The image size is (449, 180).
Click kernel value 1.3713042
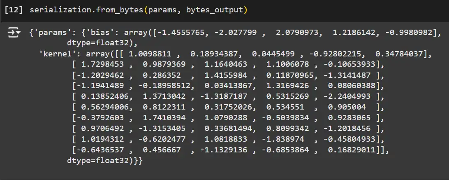pyautogui.click(x=164, y=96)
